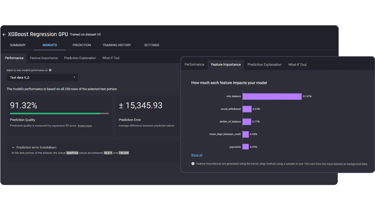Viewport: 375px width, 224px height.
Task: Click the stddev_of_balance importance bar
Action: pos(247,121)
